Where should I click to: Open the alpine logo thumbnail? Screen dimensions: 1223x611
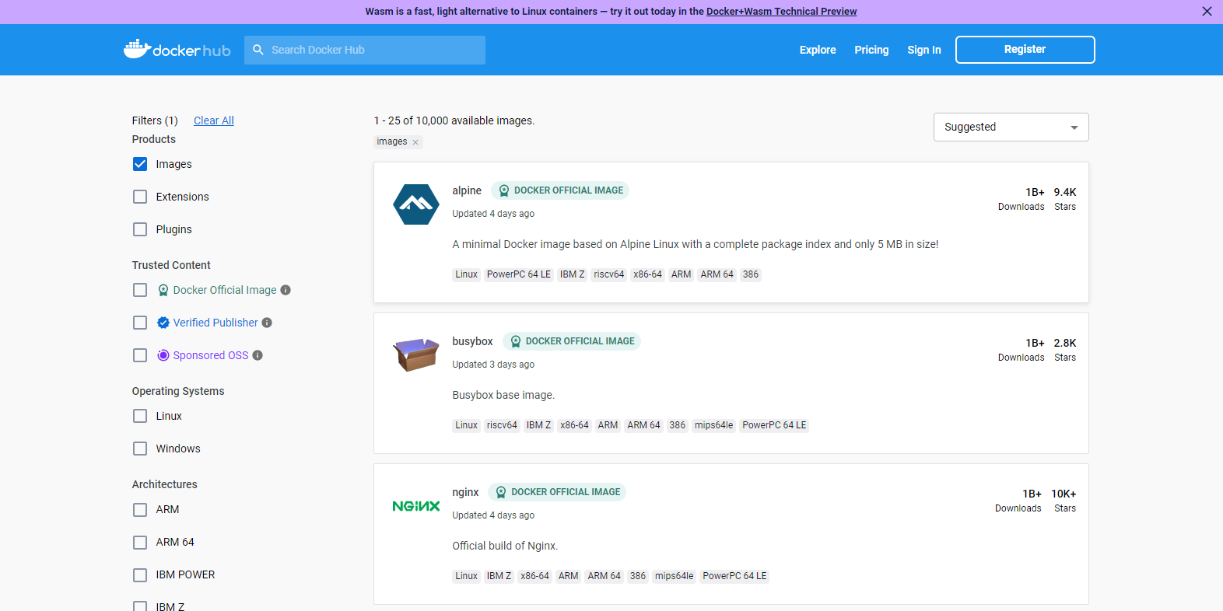click(416, 204)
